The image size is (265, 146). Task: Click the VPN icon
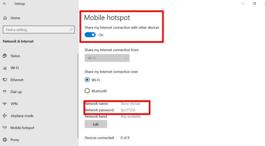pos(5,104)
